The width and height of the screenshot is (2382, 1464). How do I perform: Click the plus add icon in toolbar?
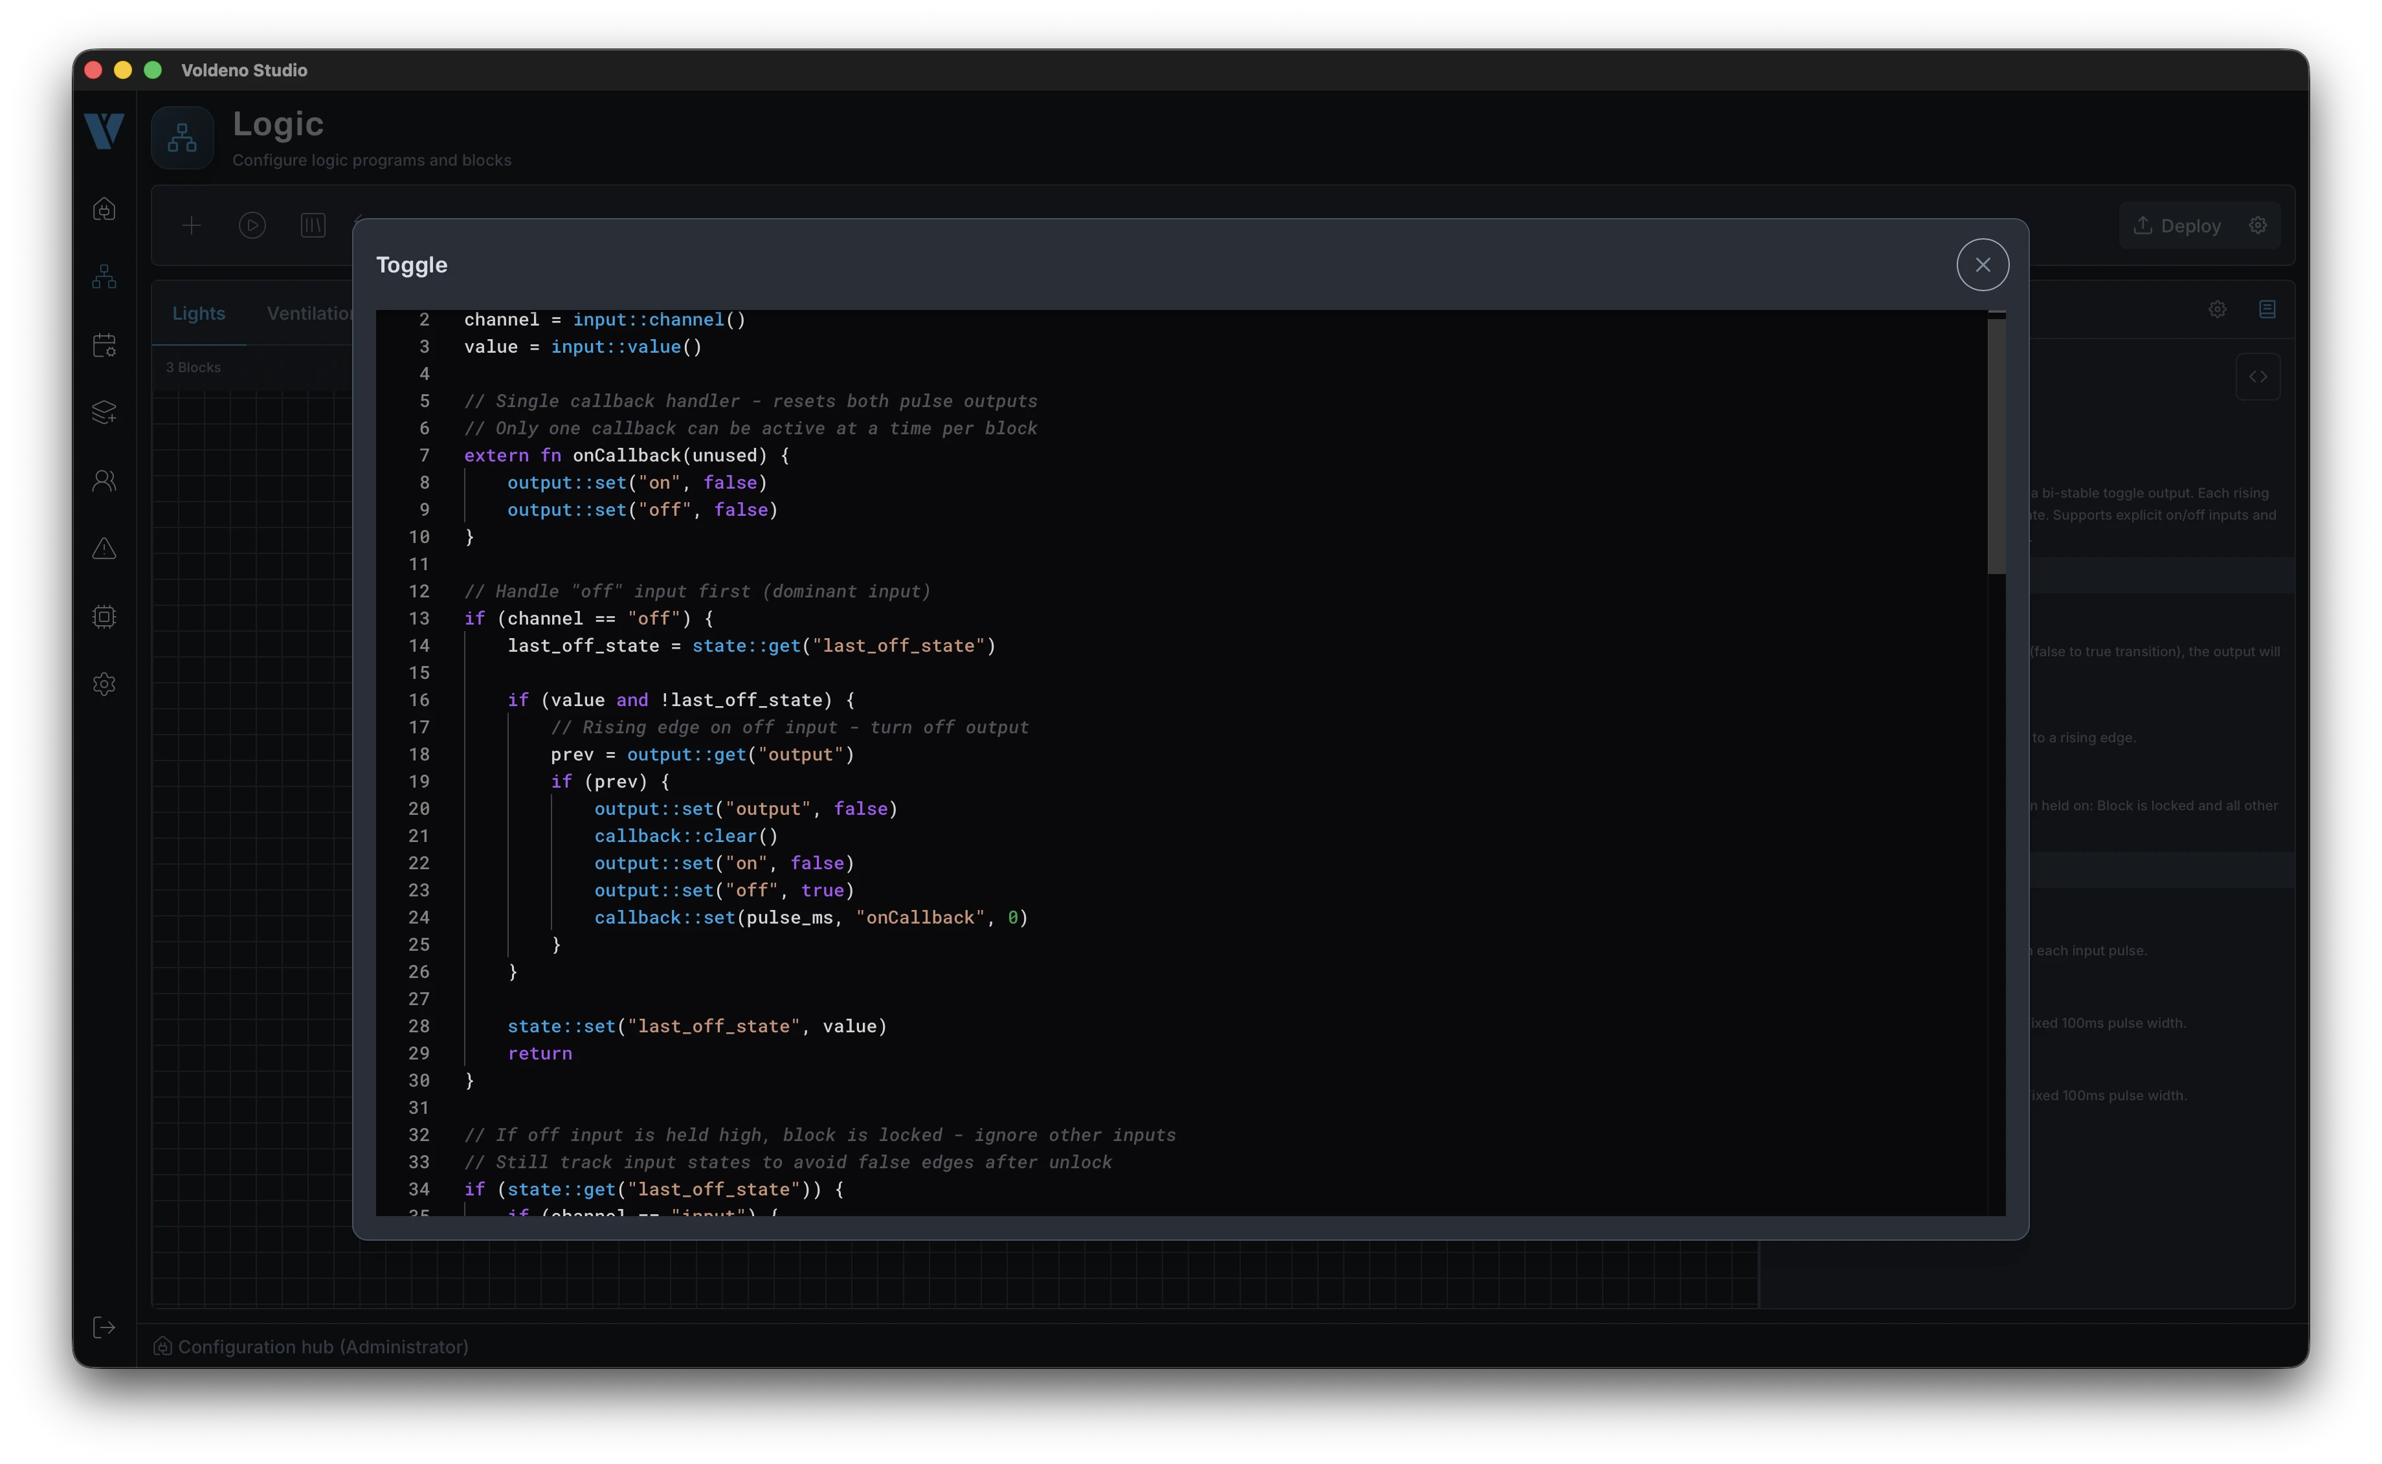(x=192, y=226)
